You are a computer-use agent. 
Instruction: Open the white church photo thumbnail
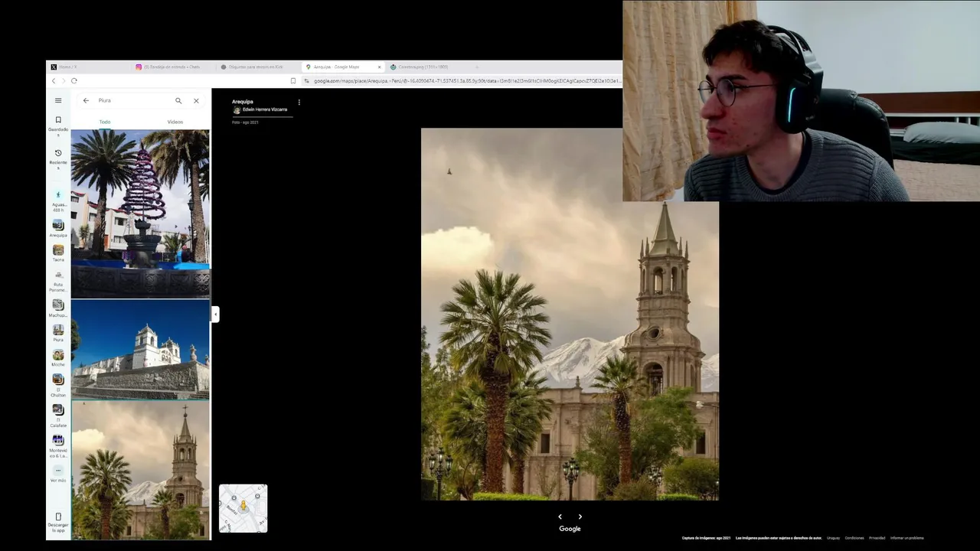point(140,350)
